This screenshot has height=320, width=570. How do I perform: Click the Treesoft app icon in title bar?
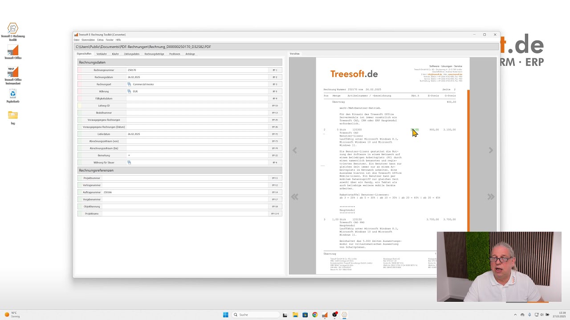click(76, 34)
